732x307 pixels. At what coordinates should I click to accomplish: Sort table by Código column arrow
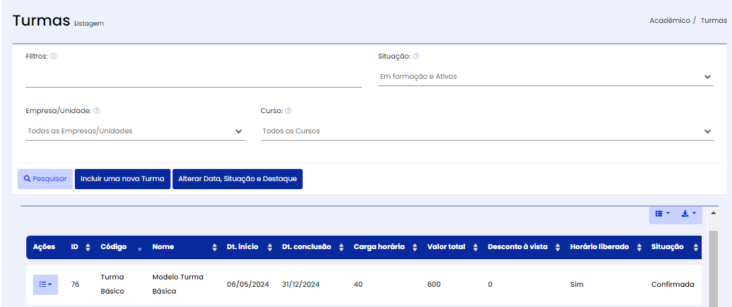tap(140, 250)
